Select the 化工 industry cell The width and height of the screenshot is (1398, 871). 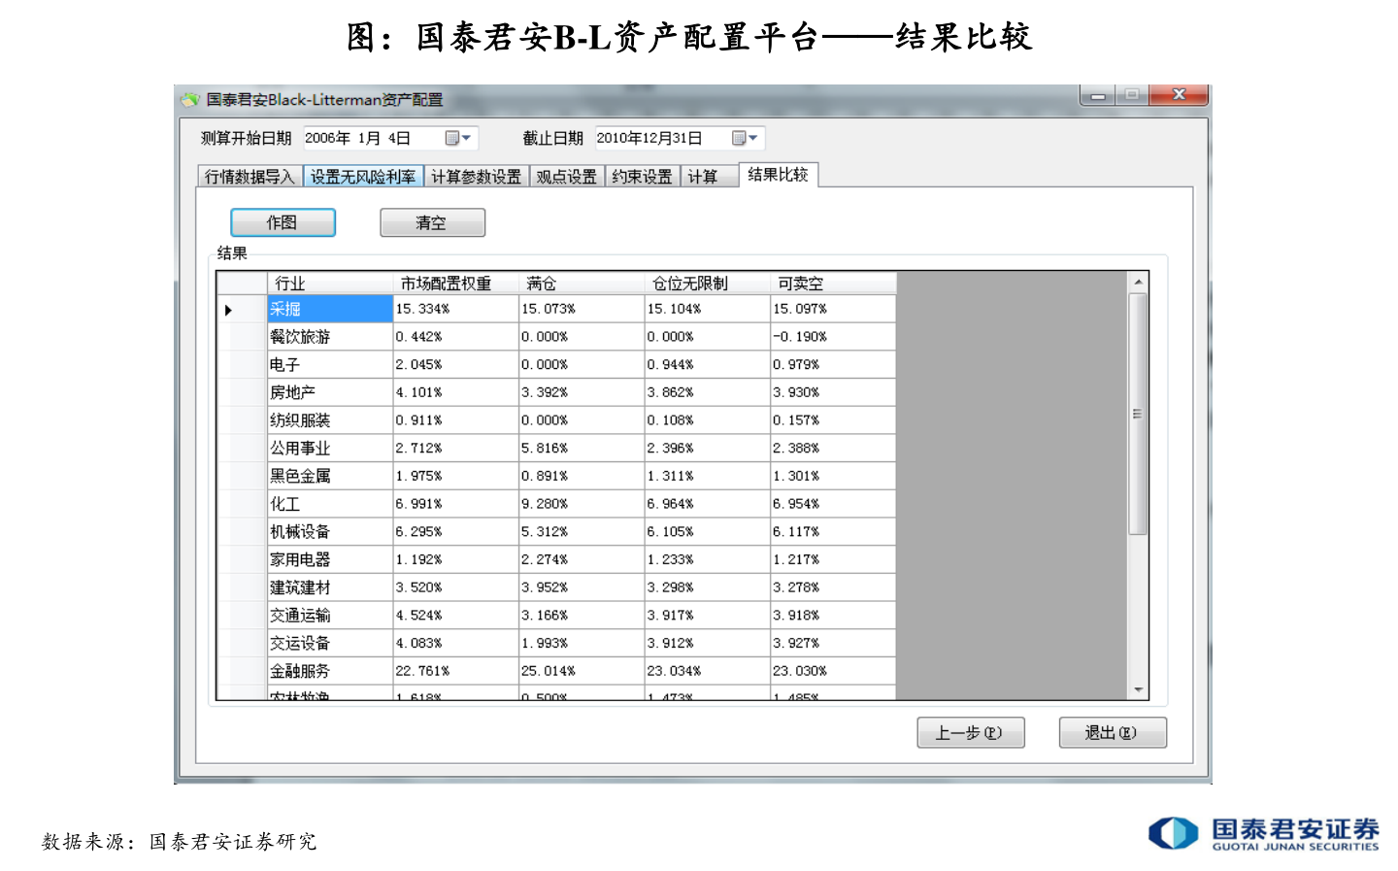(329, 504)
